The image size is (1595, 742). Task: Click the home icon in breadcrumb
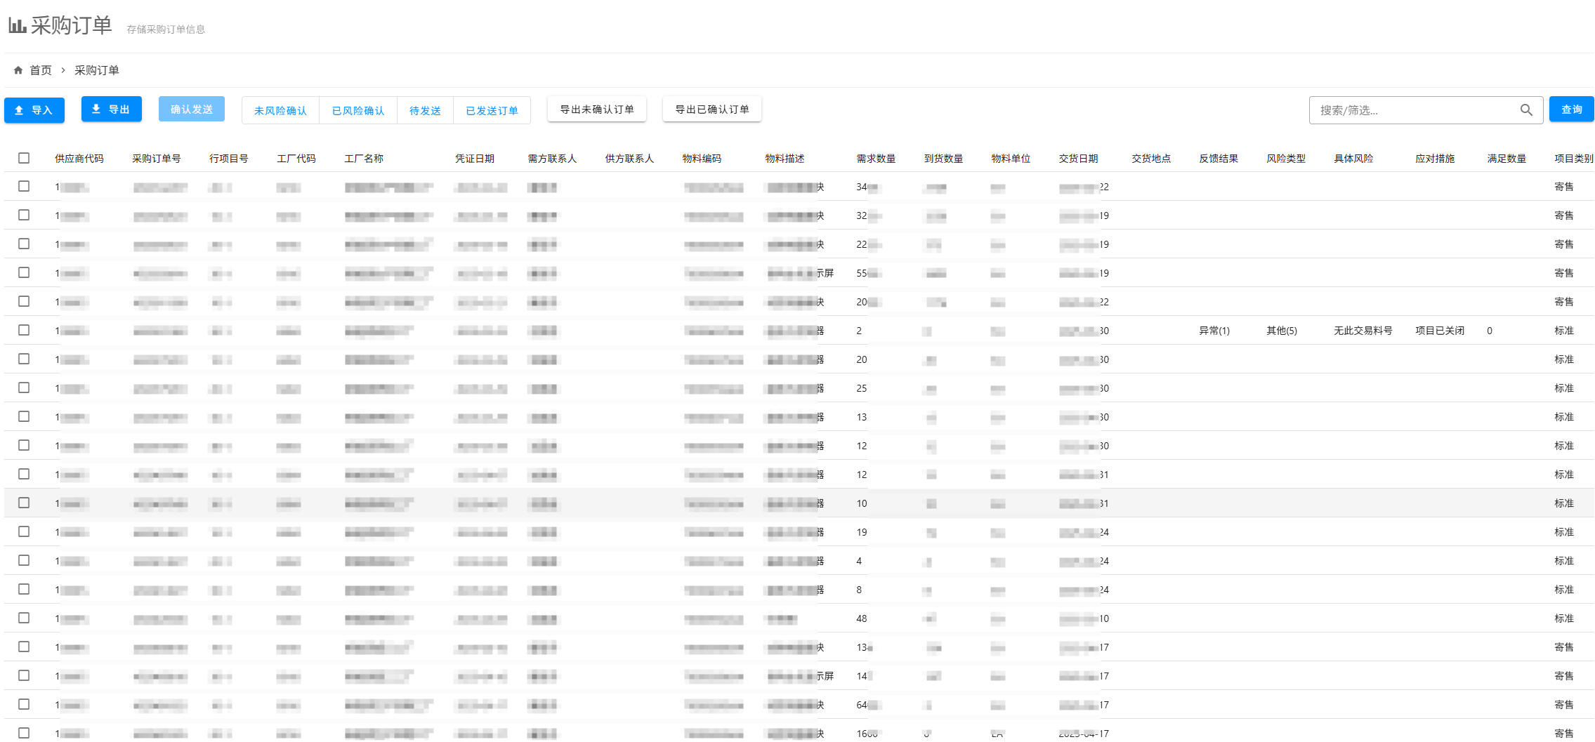click(x=18, y=70)
